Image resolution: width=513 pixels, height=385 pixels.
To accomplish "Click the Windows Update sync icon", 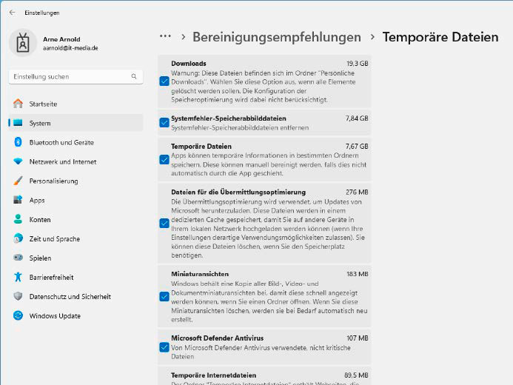I will click(x=18, y=315).
